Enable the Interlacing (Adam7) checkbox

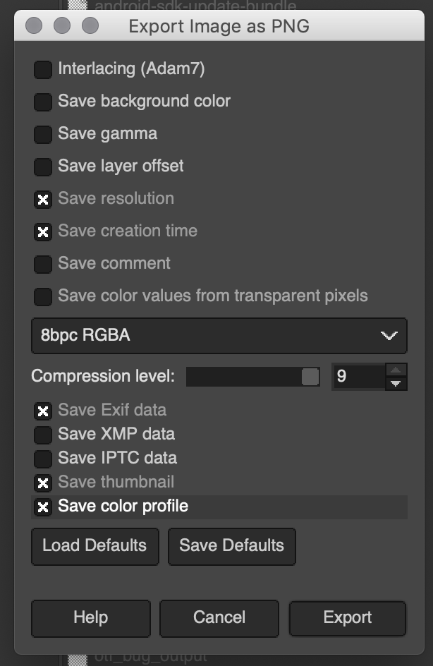(x=43, y=69)
